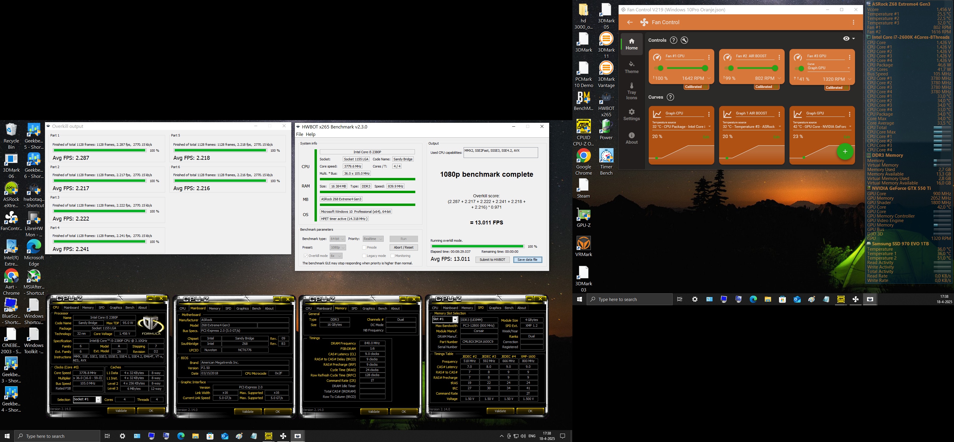The width and height of the screenshot is (954, 442).
Task: Check the Monitoring checkbox
Action: pos(392,256)
